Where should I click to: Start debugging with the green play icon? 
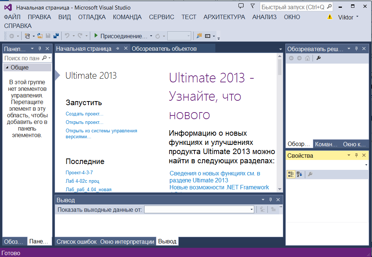[x=96, y=36]
